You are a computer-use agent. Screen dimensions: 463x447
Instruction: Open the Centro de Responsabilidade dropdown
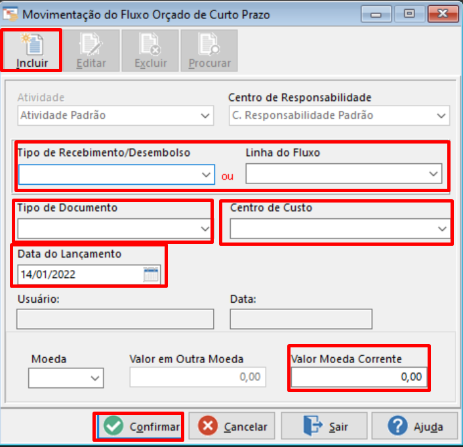(339, 115)
